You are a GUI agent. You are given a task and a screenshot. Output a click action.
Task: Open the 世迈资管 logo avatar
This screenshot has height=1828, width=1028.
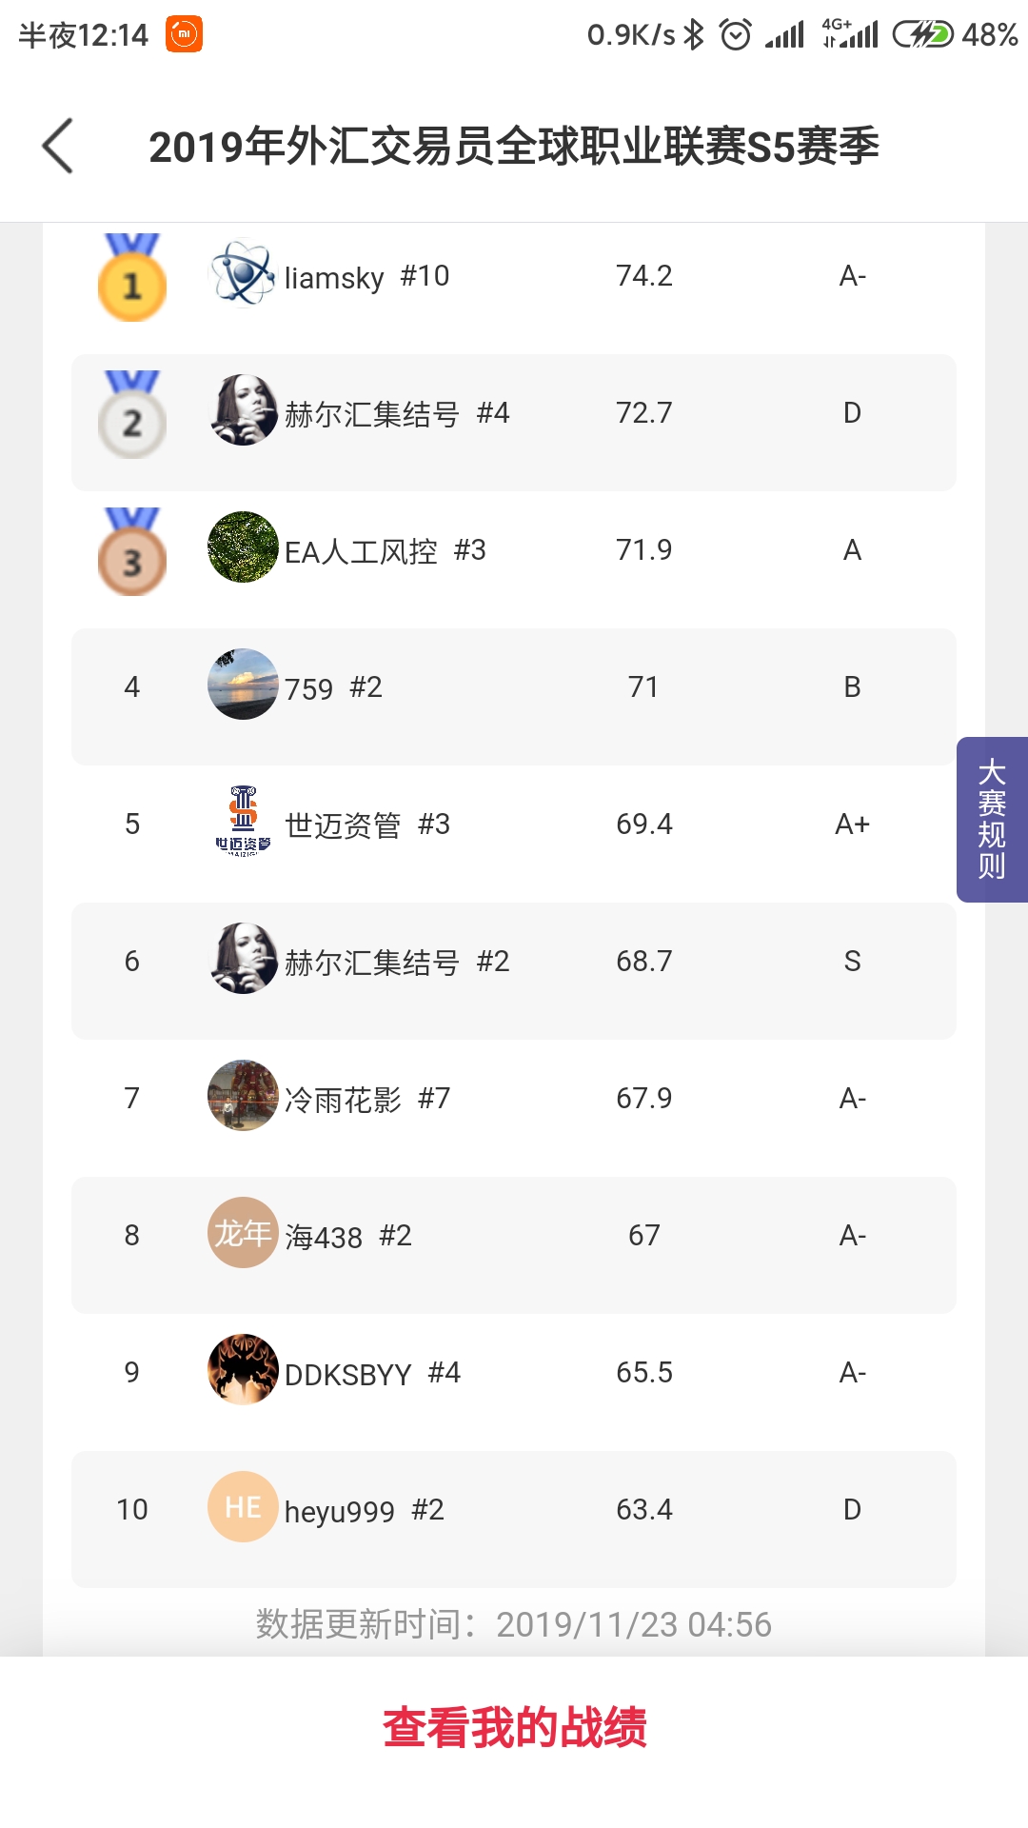243,822
